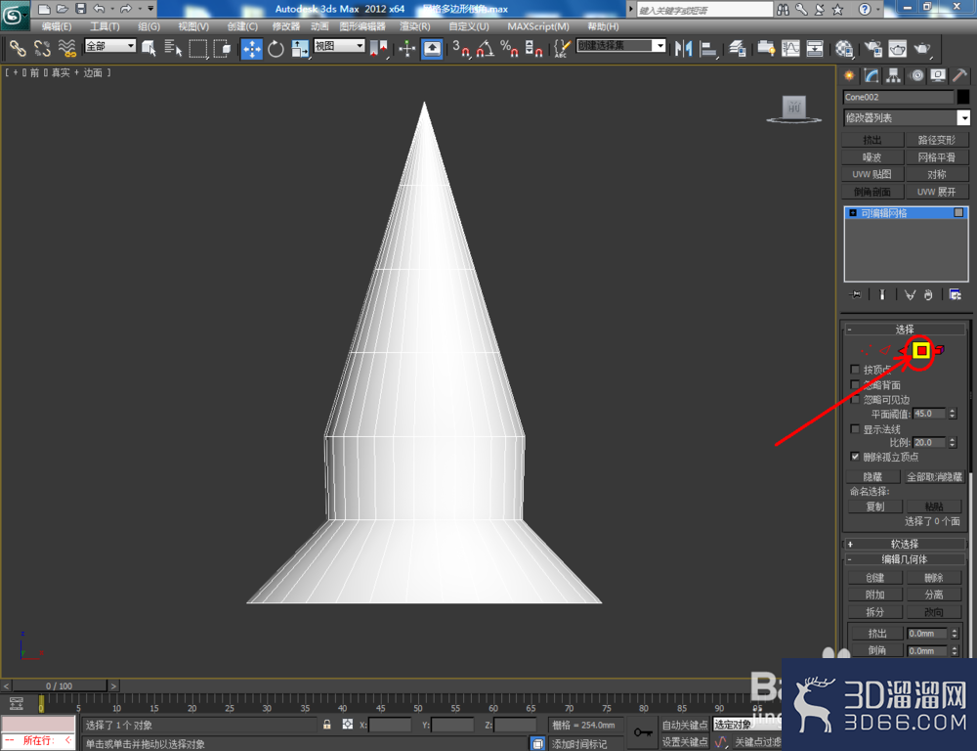Activate the Select and Scale tool
Viewport: 977px width, 751px height.
tap(300, 49)
